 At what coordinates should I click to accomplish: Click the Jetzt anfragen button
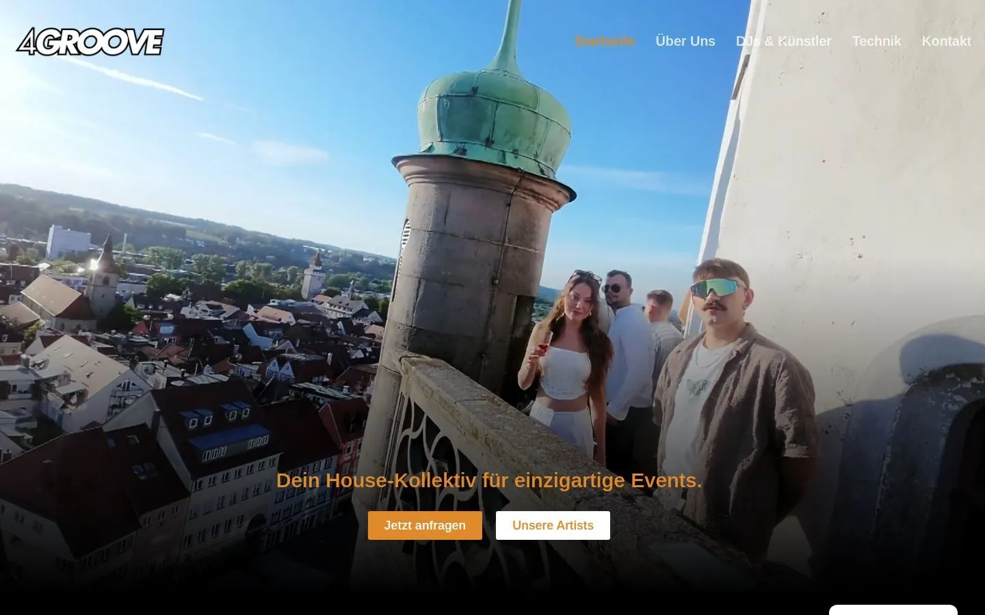click(425, 525)
